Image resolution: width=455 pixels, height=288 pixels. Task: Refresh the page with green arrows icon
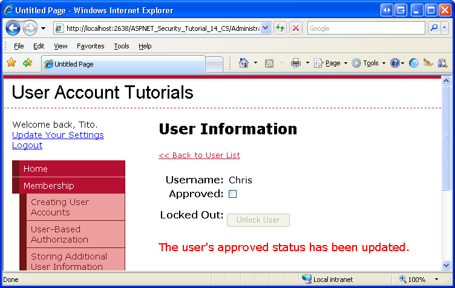point(280,28)
